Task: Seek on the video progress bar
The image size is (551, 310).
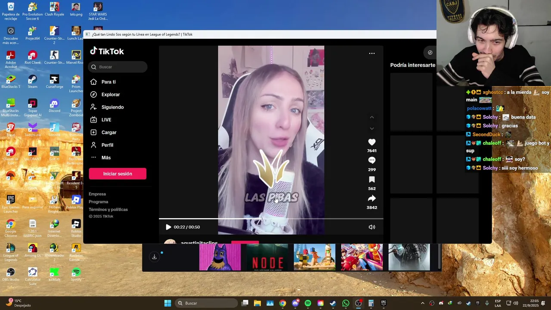Action: coord(271,219)
